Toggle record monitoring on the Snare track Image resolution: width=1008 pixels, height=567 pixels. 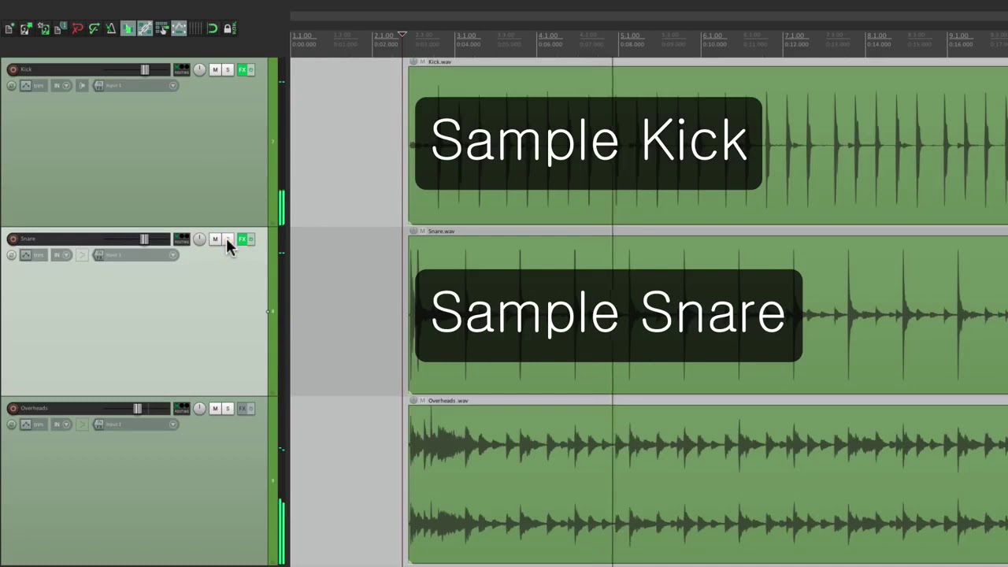(x=82, y=254)
